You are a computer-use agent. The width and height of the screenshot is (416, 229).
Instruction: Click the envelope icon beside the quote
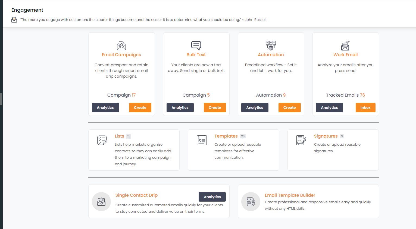click(14, 20)
